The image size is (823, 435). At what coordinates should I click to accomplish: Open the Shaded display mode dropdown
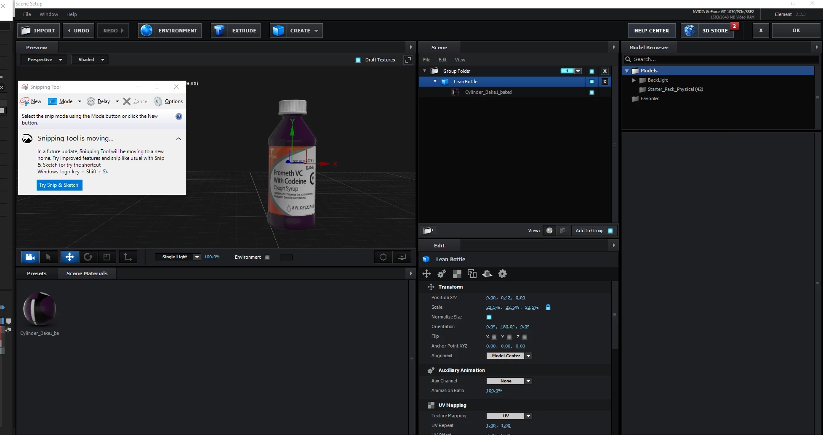click(90, 60)
